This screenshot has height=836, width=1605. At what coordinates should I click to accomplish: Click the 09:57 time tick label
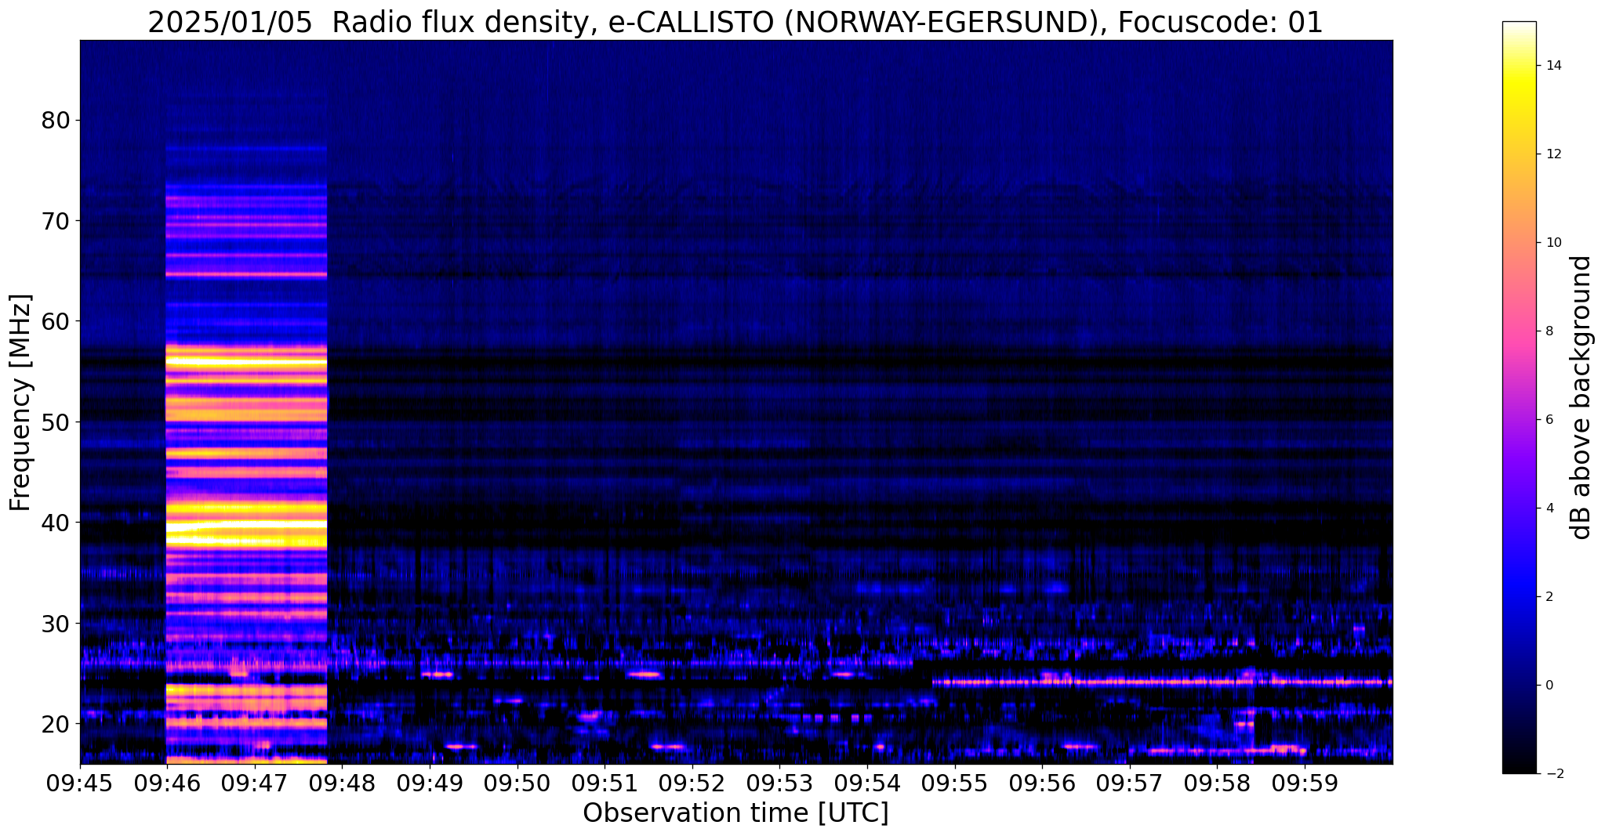tap(1130, 784)
